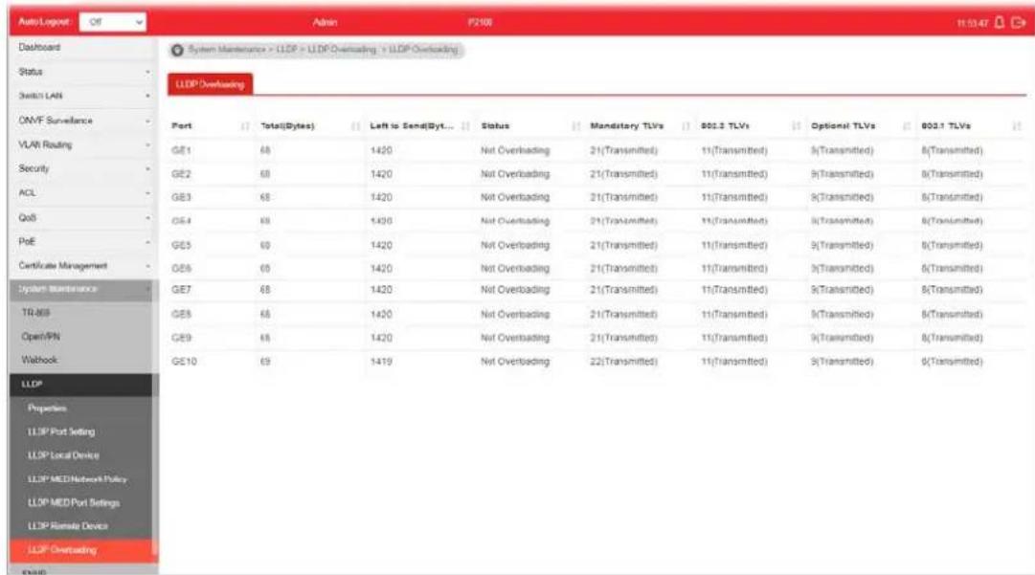Open LLDP Local Device page
Image resolution: width=1035 pixels, height=575 pixels.
pos(80,455)
